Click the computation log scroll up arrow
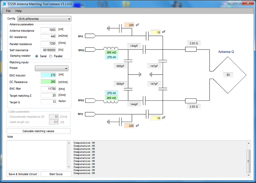The height and width of the screenshot is (183, 256). [249, 143]
